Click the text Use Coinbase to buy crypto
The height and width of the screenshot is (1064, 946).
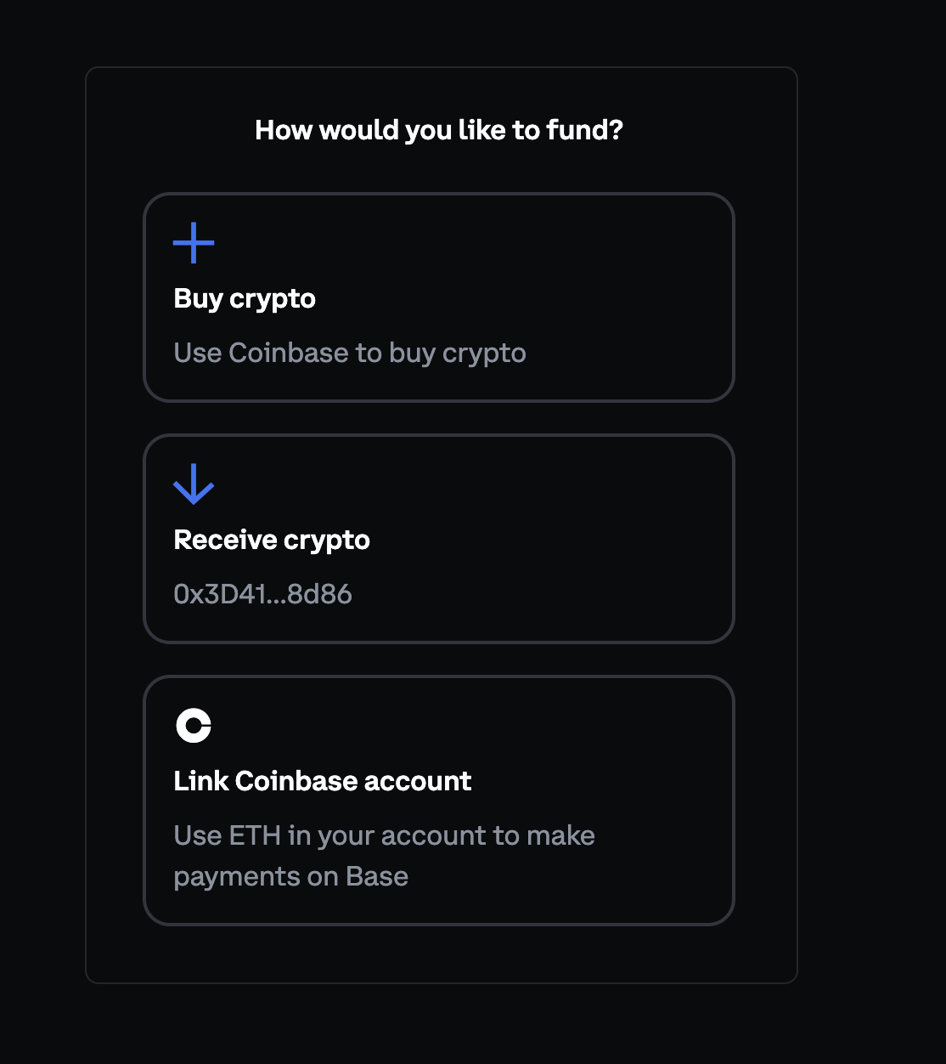pos(350,352)
